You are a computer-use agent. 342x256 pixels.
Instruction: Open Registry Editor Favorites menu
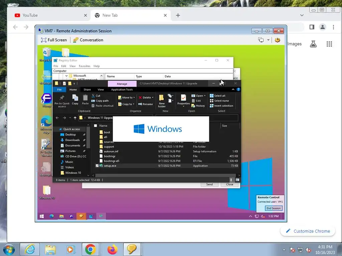[x=84, y=66]
